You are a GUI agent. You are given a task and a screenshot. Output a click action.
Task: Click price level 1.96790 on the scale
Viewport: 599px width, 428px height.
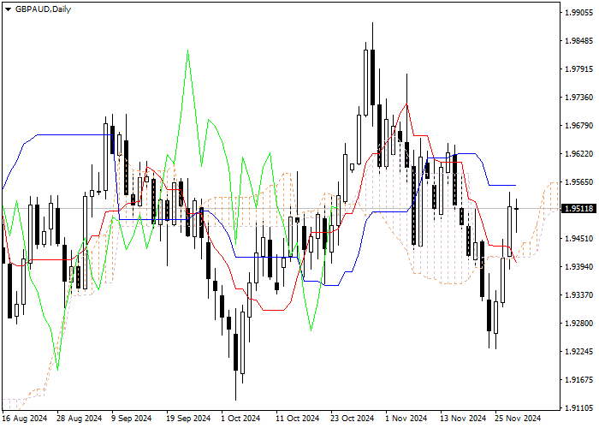[578, 126]
